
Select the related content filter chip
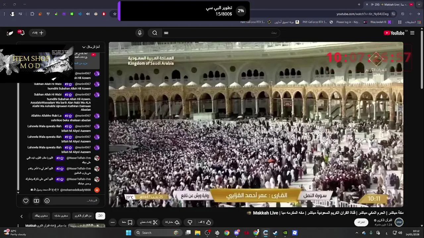[x=61, y=216]
